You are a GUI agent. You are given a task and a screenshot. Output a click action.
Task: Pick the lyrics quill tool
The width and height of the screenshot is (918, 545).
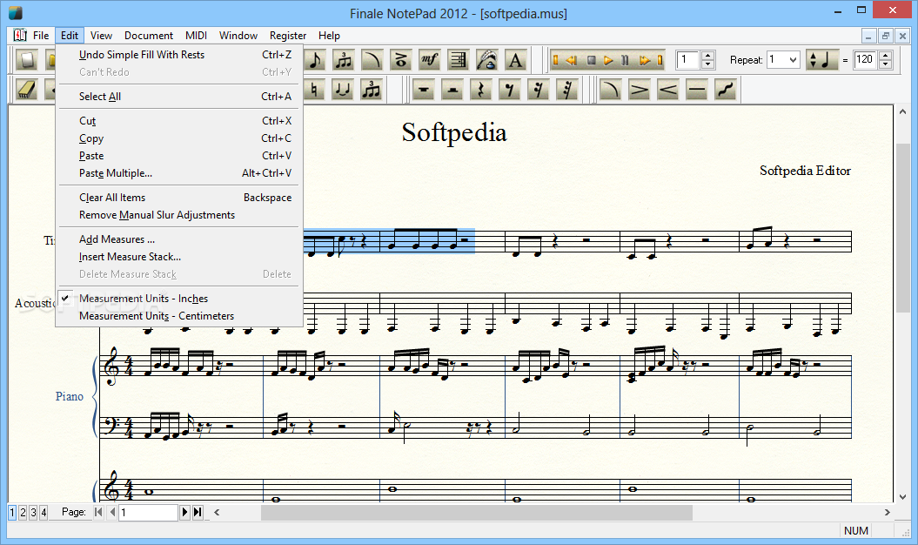point(486,60)
